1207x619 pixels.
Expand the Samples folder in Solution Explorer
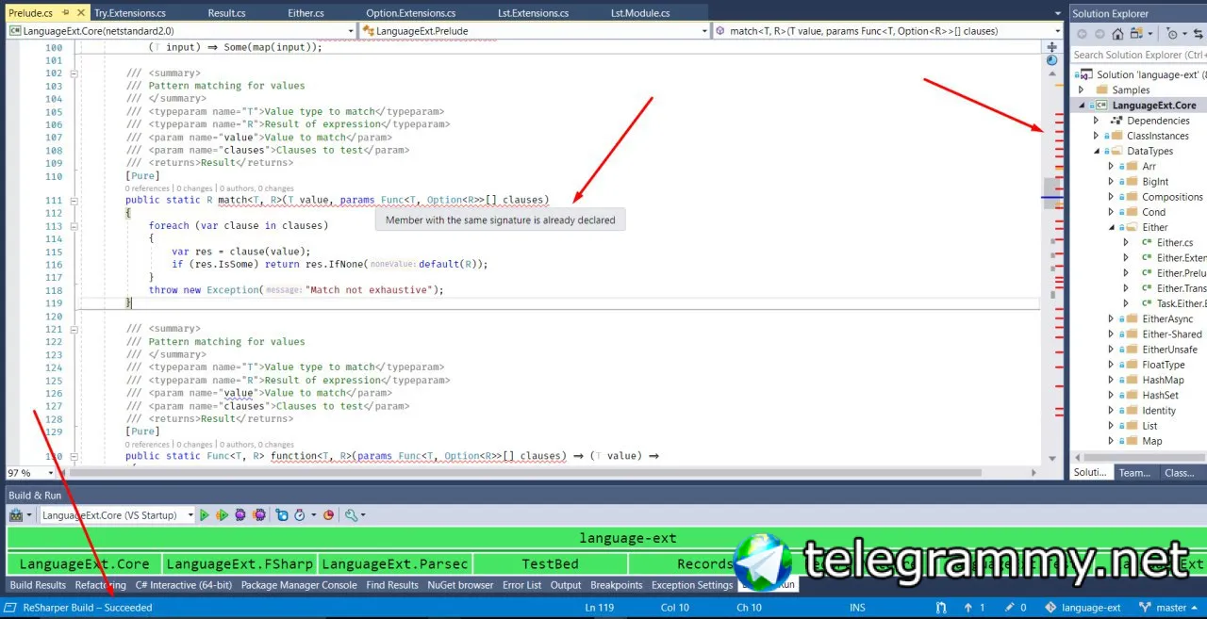click(1082, 90)
